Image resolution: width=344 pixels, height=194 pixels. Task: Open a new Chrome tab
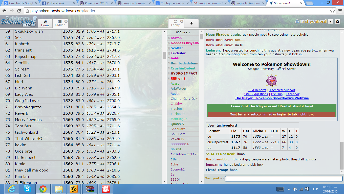point(309,3)
